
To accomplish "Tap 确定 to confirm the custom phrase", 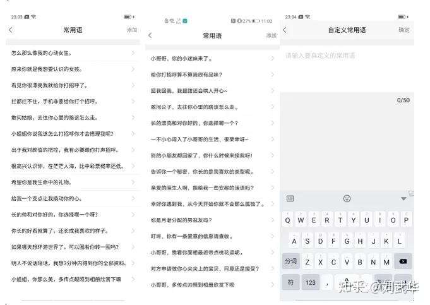I will (403, 30).
